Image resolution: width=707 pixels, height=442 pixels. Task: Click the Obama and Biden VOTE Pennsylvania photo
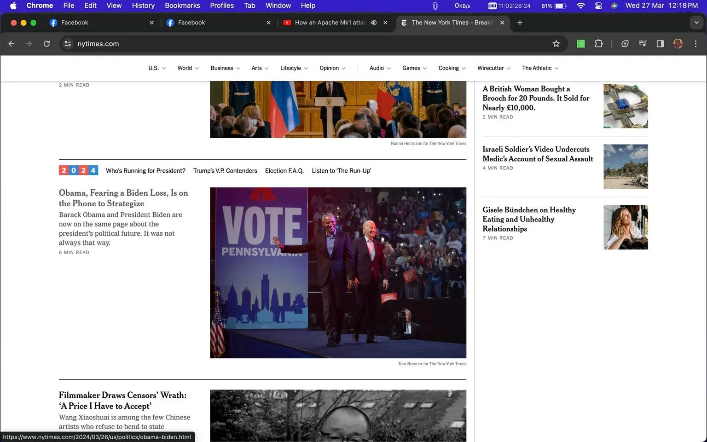click(338, 273)
